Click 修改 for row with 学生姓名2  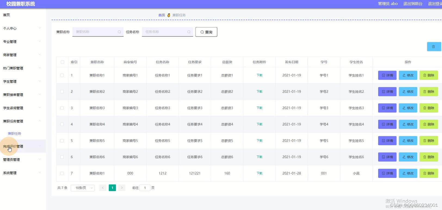tap(408, 92)
